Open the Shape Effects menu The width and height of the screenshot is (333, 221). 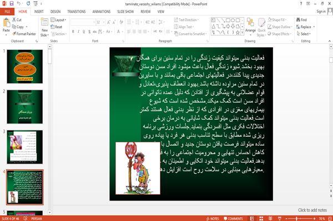point(280,34)
